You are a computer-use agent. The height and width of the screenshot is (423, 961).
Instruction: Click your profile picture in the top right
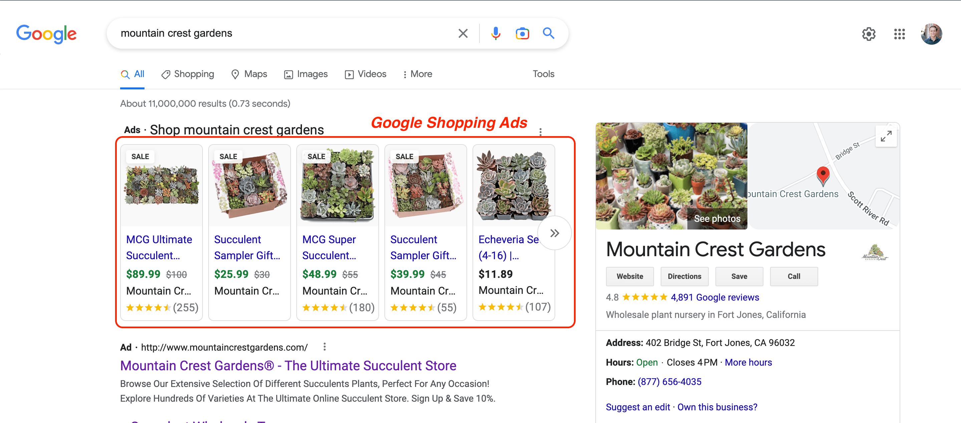[x=932, y=34]
